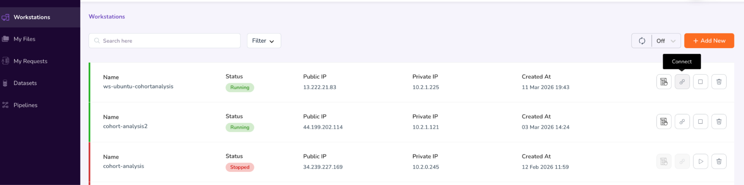This screenshot has height=185, width=744.
Task: Open logs icon for ws-ubuntu-cohortanalysis workstation
Action: tap(664, 82)
